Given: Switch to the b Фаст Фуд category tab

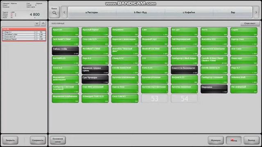Looking at the screenshot, I should [140, 12].
